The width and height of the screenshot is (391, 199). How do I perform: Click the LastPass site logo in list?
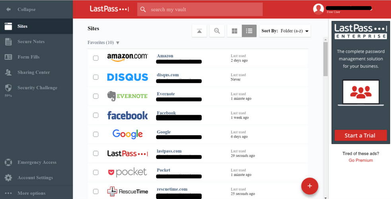tap(127, 153)
